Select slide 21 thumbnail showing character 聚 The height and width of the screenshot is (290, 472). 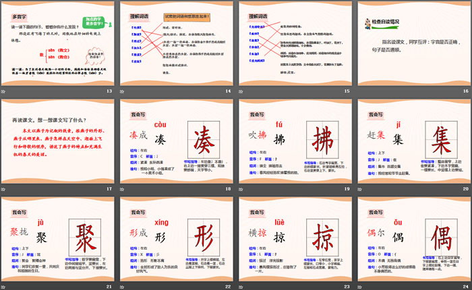pos(58,240)
